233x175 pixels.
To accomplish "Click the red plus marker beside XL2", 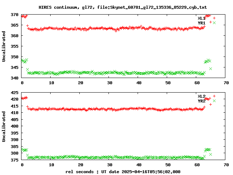I will (214, 96).
